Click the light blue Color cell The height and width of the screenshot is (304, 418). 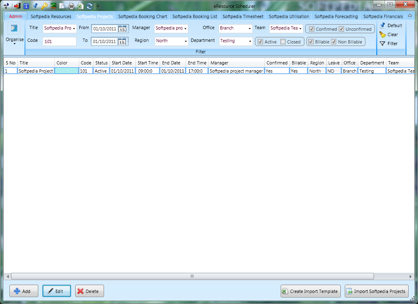67,71
